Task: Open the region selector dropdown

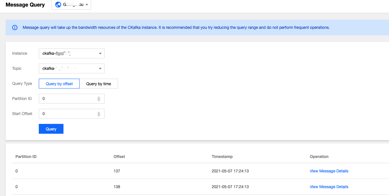Action: click(x=71, y=5)
